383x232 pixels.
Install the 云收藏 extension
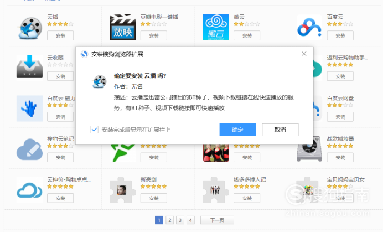tap(60, 76)
